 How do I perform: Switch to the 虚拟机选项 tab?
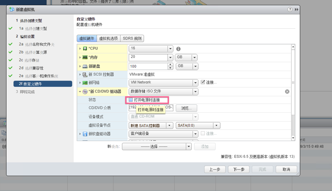click(108, 39)
